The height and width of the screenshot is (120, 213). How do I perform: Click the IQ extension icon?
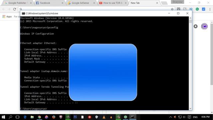[191, 9]
